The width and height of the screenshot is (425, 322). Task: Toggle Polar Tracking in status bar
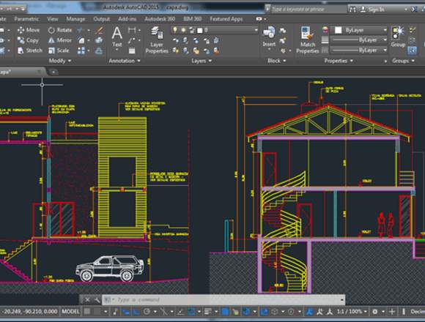147,312
